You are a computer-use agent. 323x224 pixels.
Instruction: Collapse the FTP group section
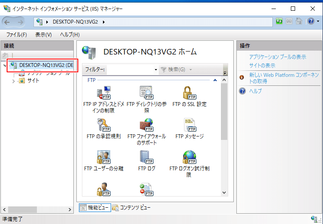[x=215, y=80]
